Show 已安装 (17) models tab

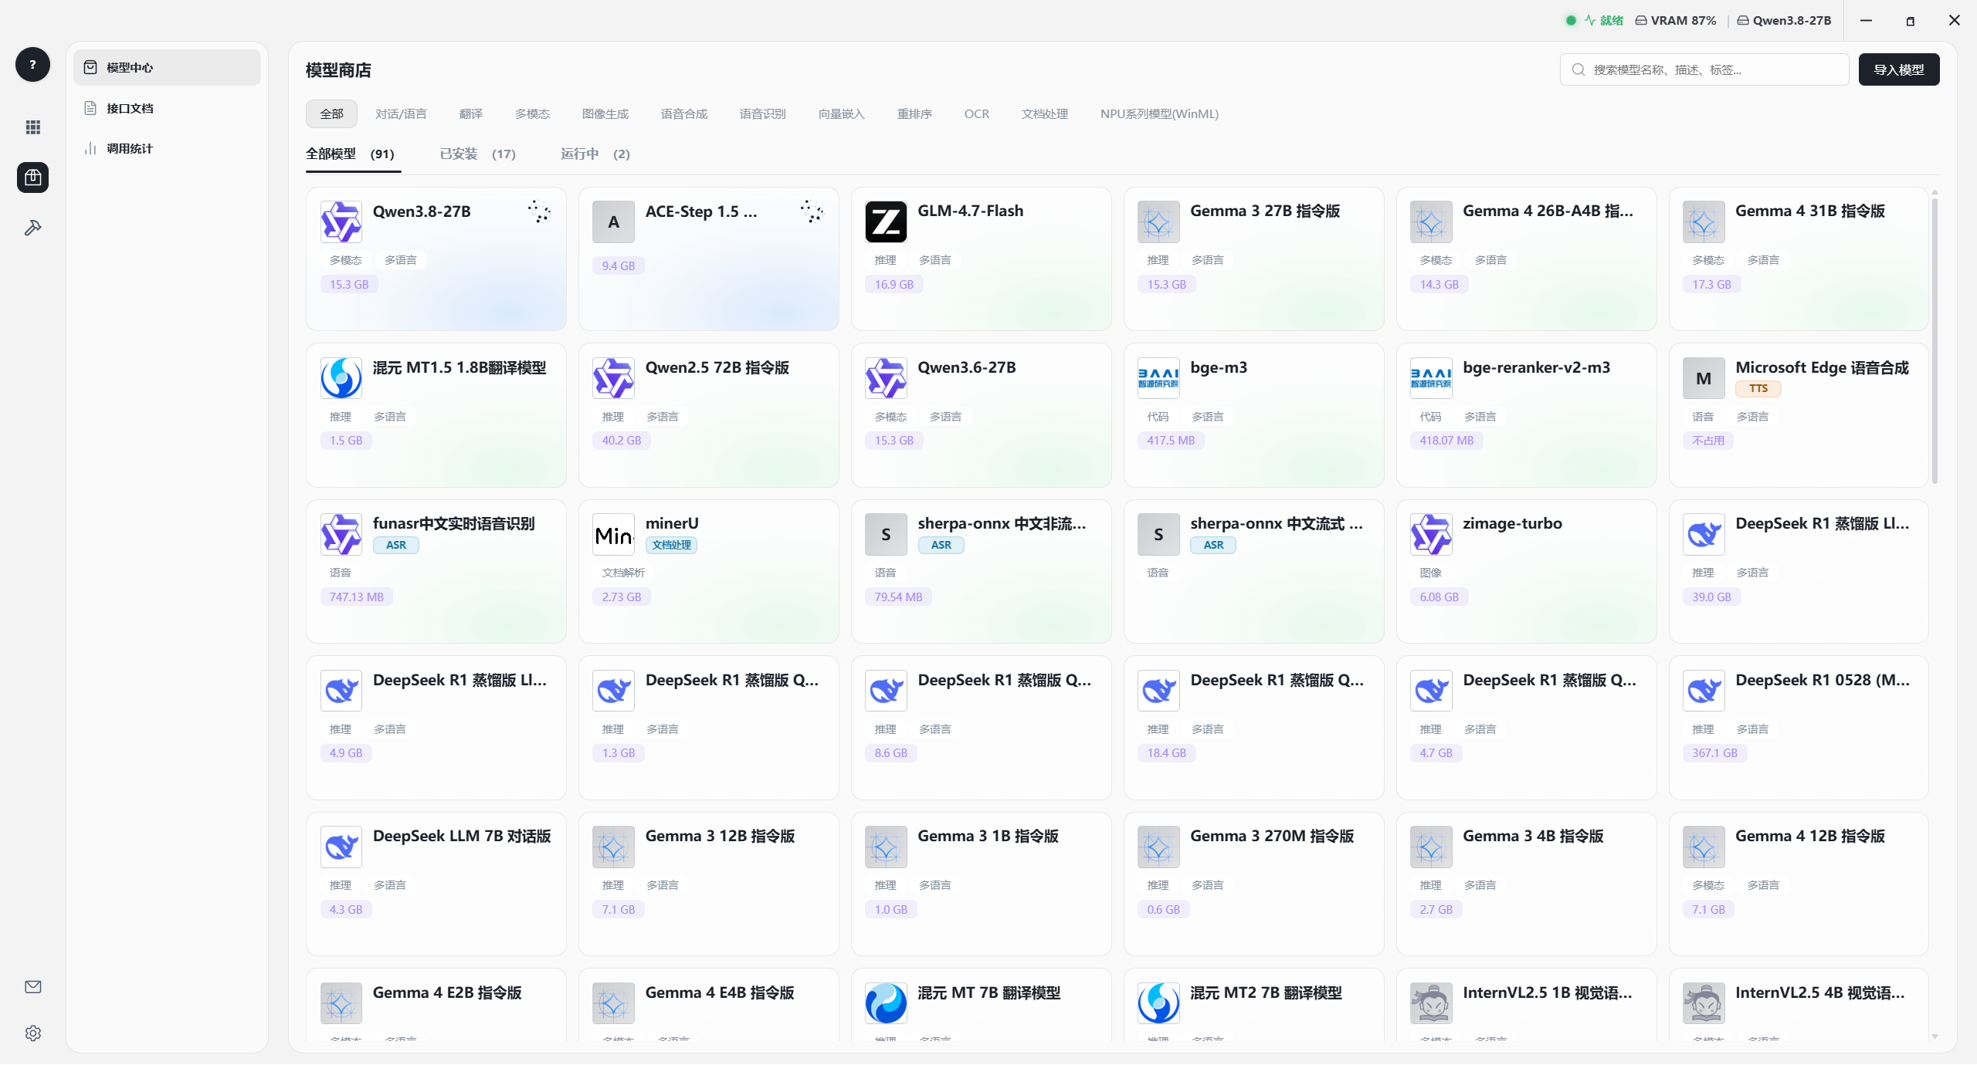477,154
